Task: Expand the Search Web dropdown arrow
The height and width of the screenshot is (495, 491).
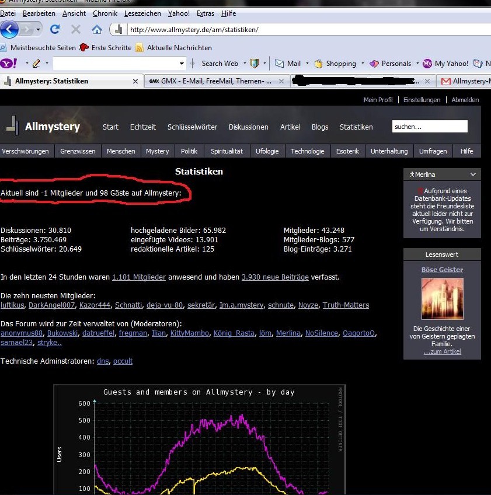Action: (245, 63)
